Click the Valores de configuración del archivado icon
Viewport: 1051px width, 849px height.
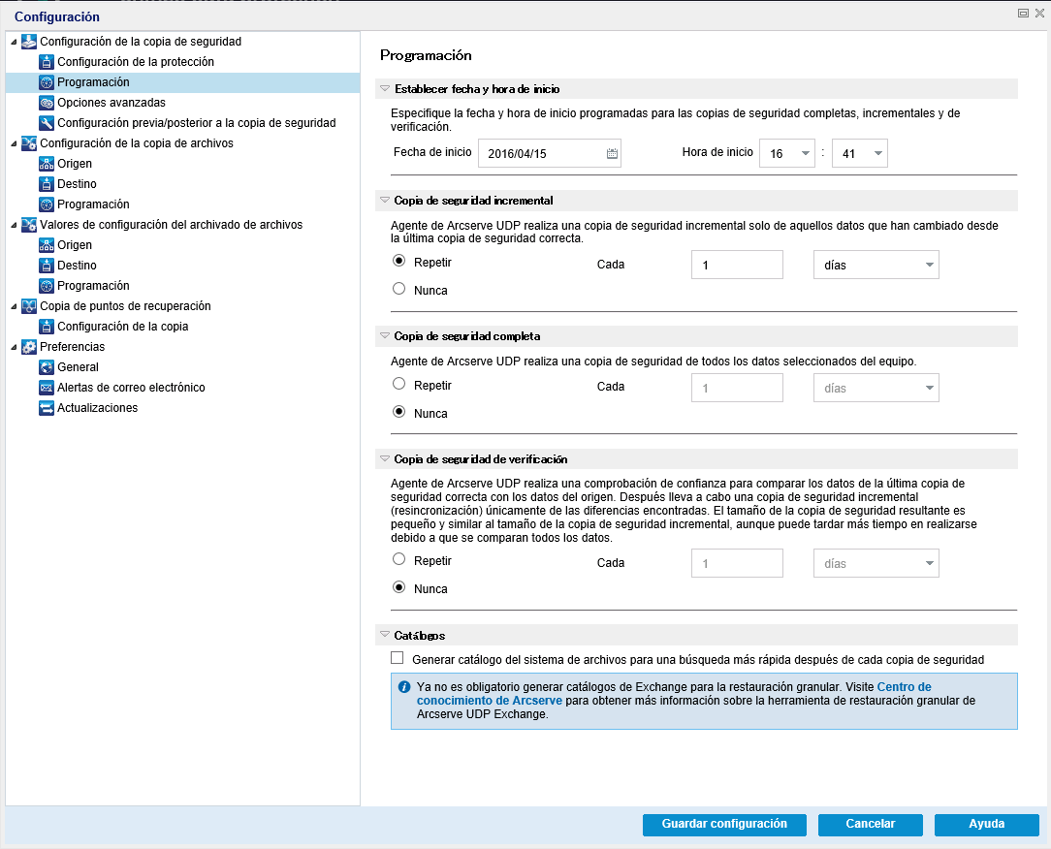tap(29, 225)
